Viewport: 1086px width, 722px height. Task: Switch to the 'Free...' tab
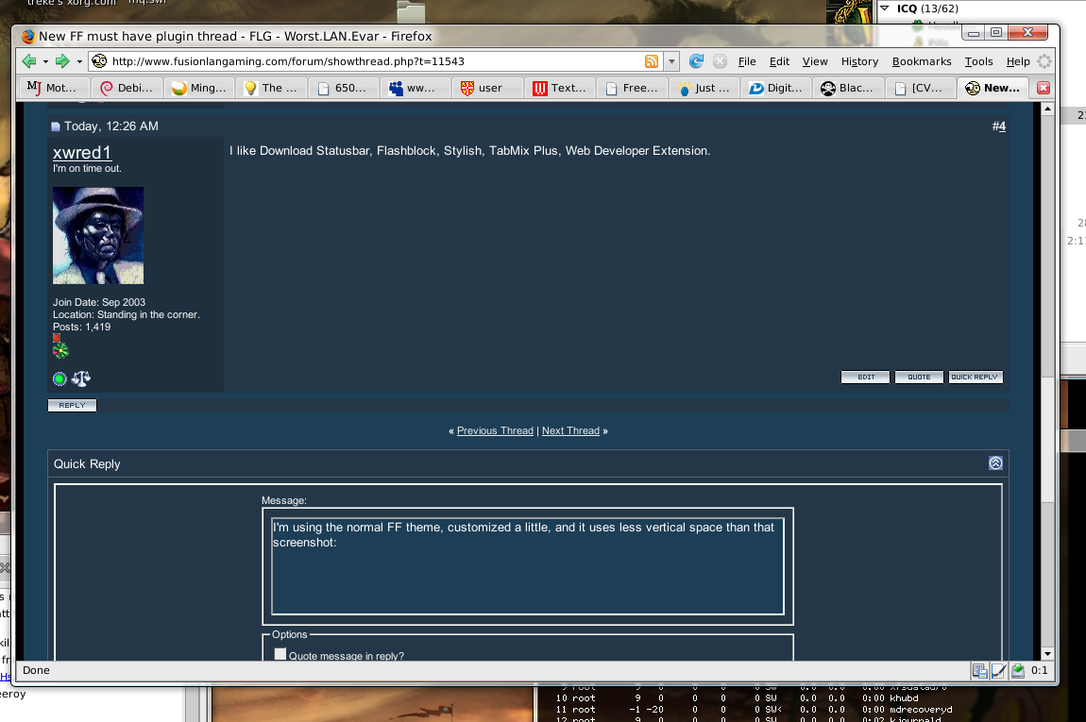click(632, 88)
